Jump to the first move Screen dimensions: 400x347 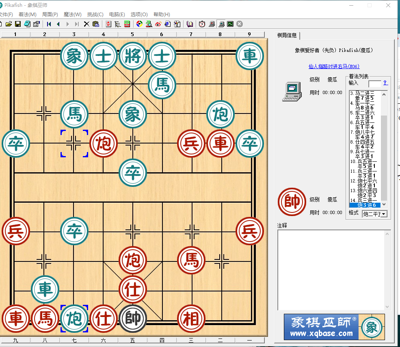(49, 24)
